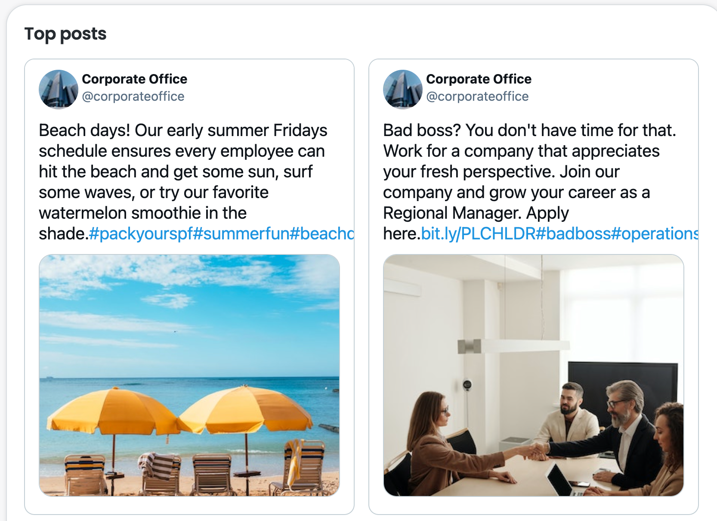717x521 pixels.
Task: Follow the bit.ly/PLCHLDR link
Action: 478,234
